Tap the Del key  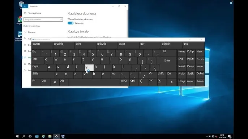coord(171,75)
